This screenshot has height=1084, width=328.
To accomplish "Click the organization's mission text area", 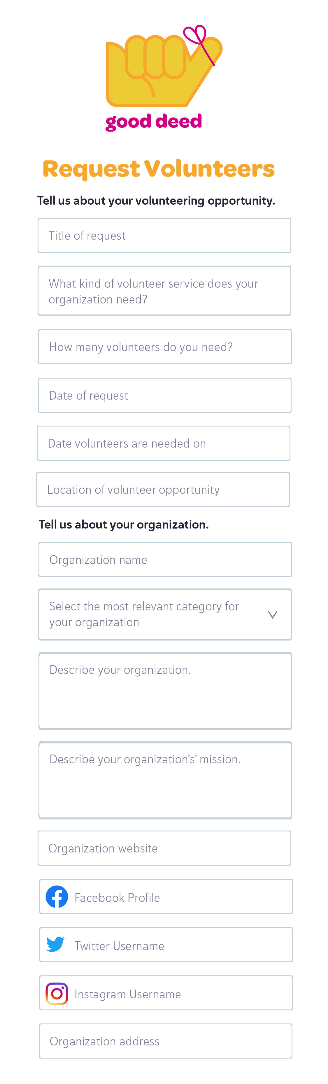I will click(x=165, y=781).
